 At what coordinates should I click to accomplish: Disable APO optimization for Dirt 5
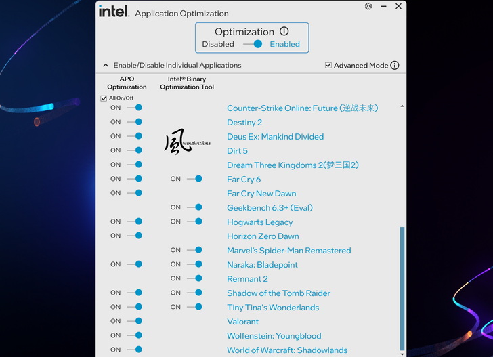click(x=134, y=150)
